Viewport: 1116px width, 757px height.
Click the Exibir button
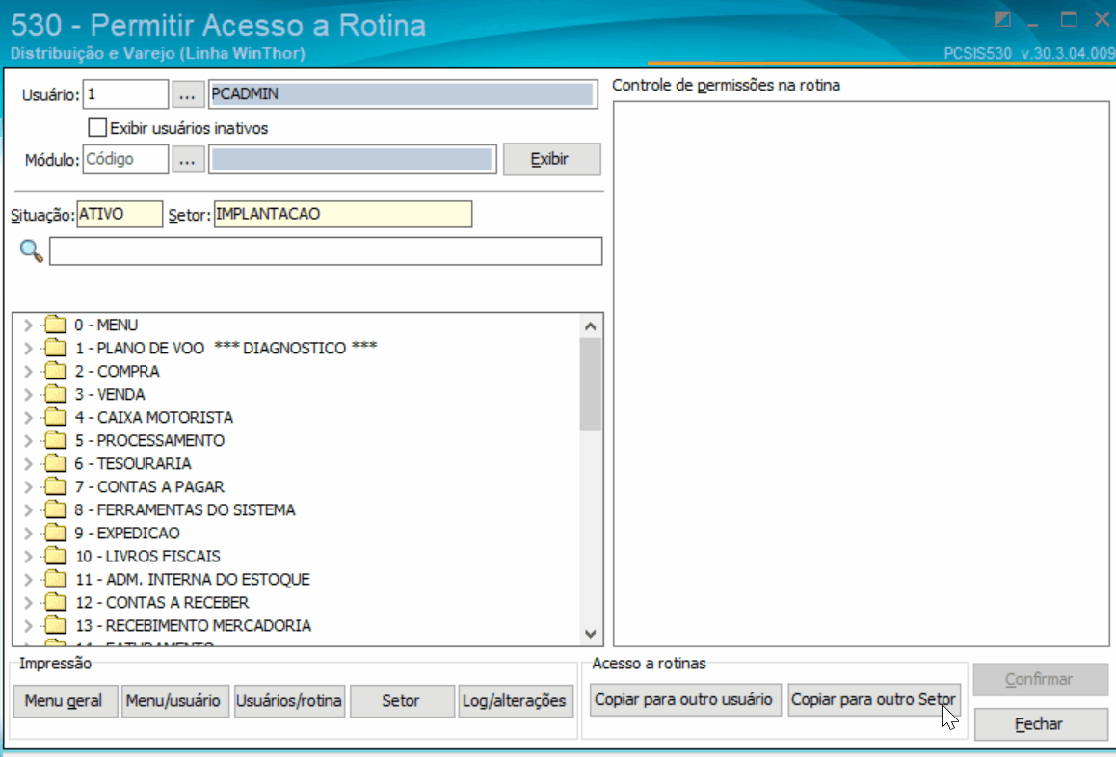pyautogui.click(x=551, y=159)
